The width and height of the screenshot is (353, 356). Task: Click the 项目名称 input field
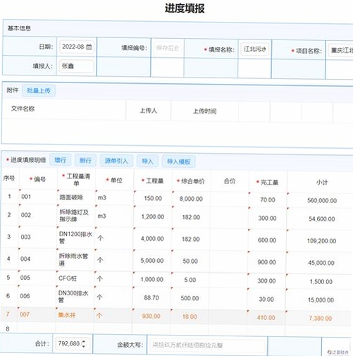point(340,50)
